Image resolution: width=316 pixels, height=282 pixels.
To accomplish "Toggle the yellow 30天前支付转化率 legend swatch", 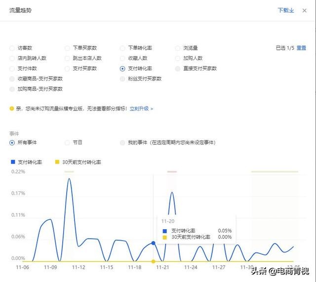I will 57,162.
